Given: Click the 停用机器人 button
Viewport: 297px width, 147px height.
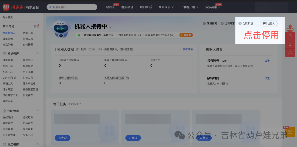Looking at the screenshot, I should [x=268, y=24].
